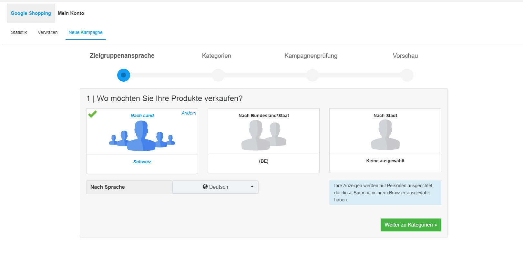The image size is (523, 264).
Task: Click the language targeting info note
Action: (x=385, y=193)
